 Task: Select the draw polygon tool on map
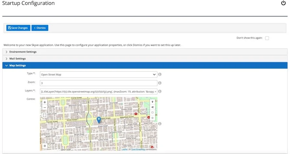click(x=152, y=118)
